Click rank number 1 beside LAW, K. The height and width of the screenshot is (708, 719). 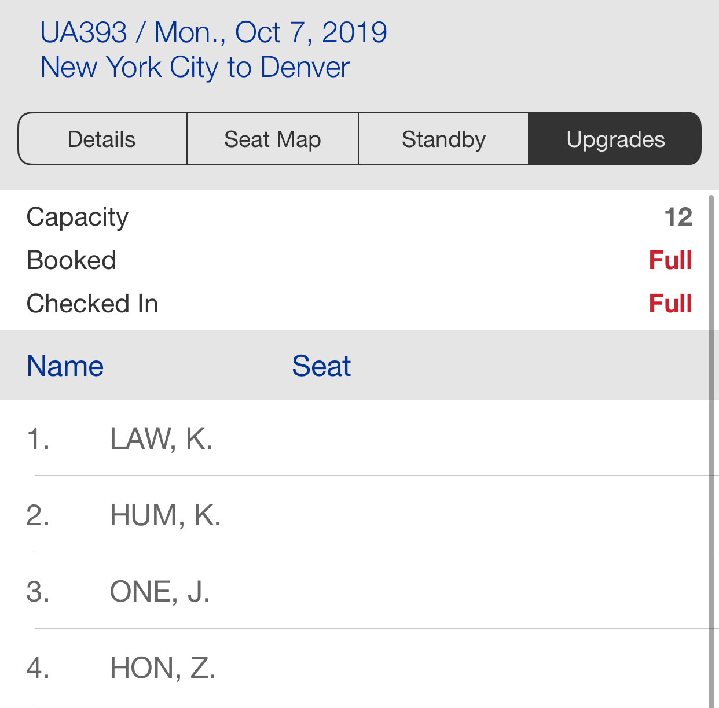(x=38, y=439)
